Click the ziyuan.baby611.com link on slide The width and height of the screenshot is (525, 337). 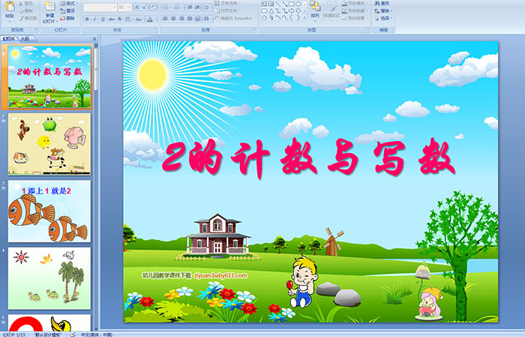pyautogui.click(x=220, y=276)
